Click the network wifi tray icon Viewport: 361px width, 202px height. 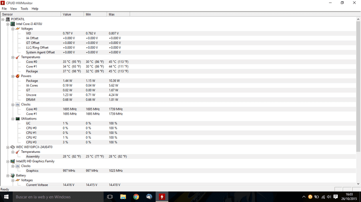click(323, 197)
